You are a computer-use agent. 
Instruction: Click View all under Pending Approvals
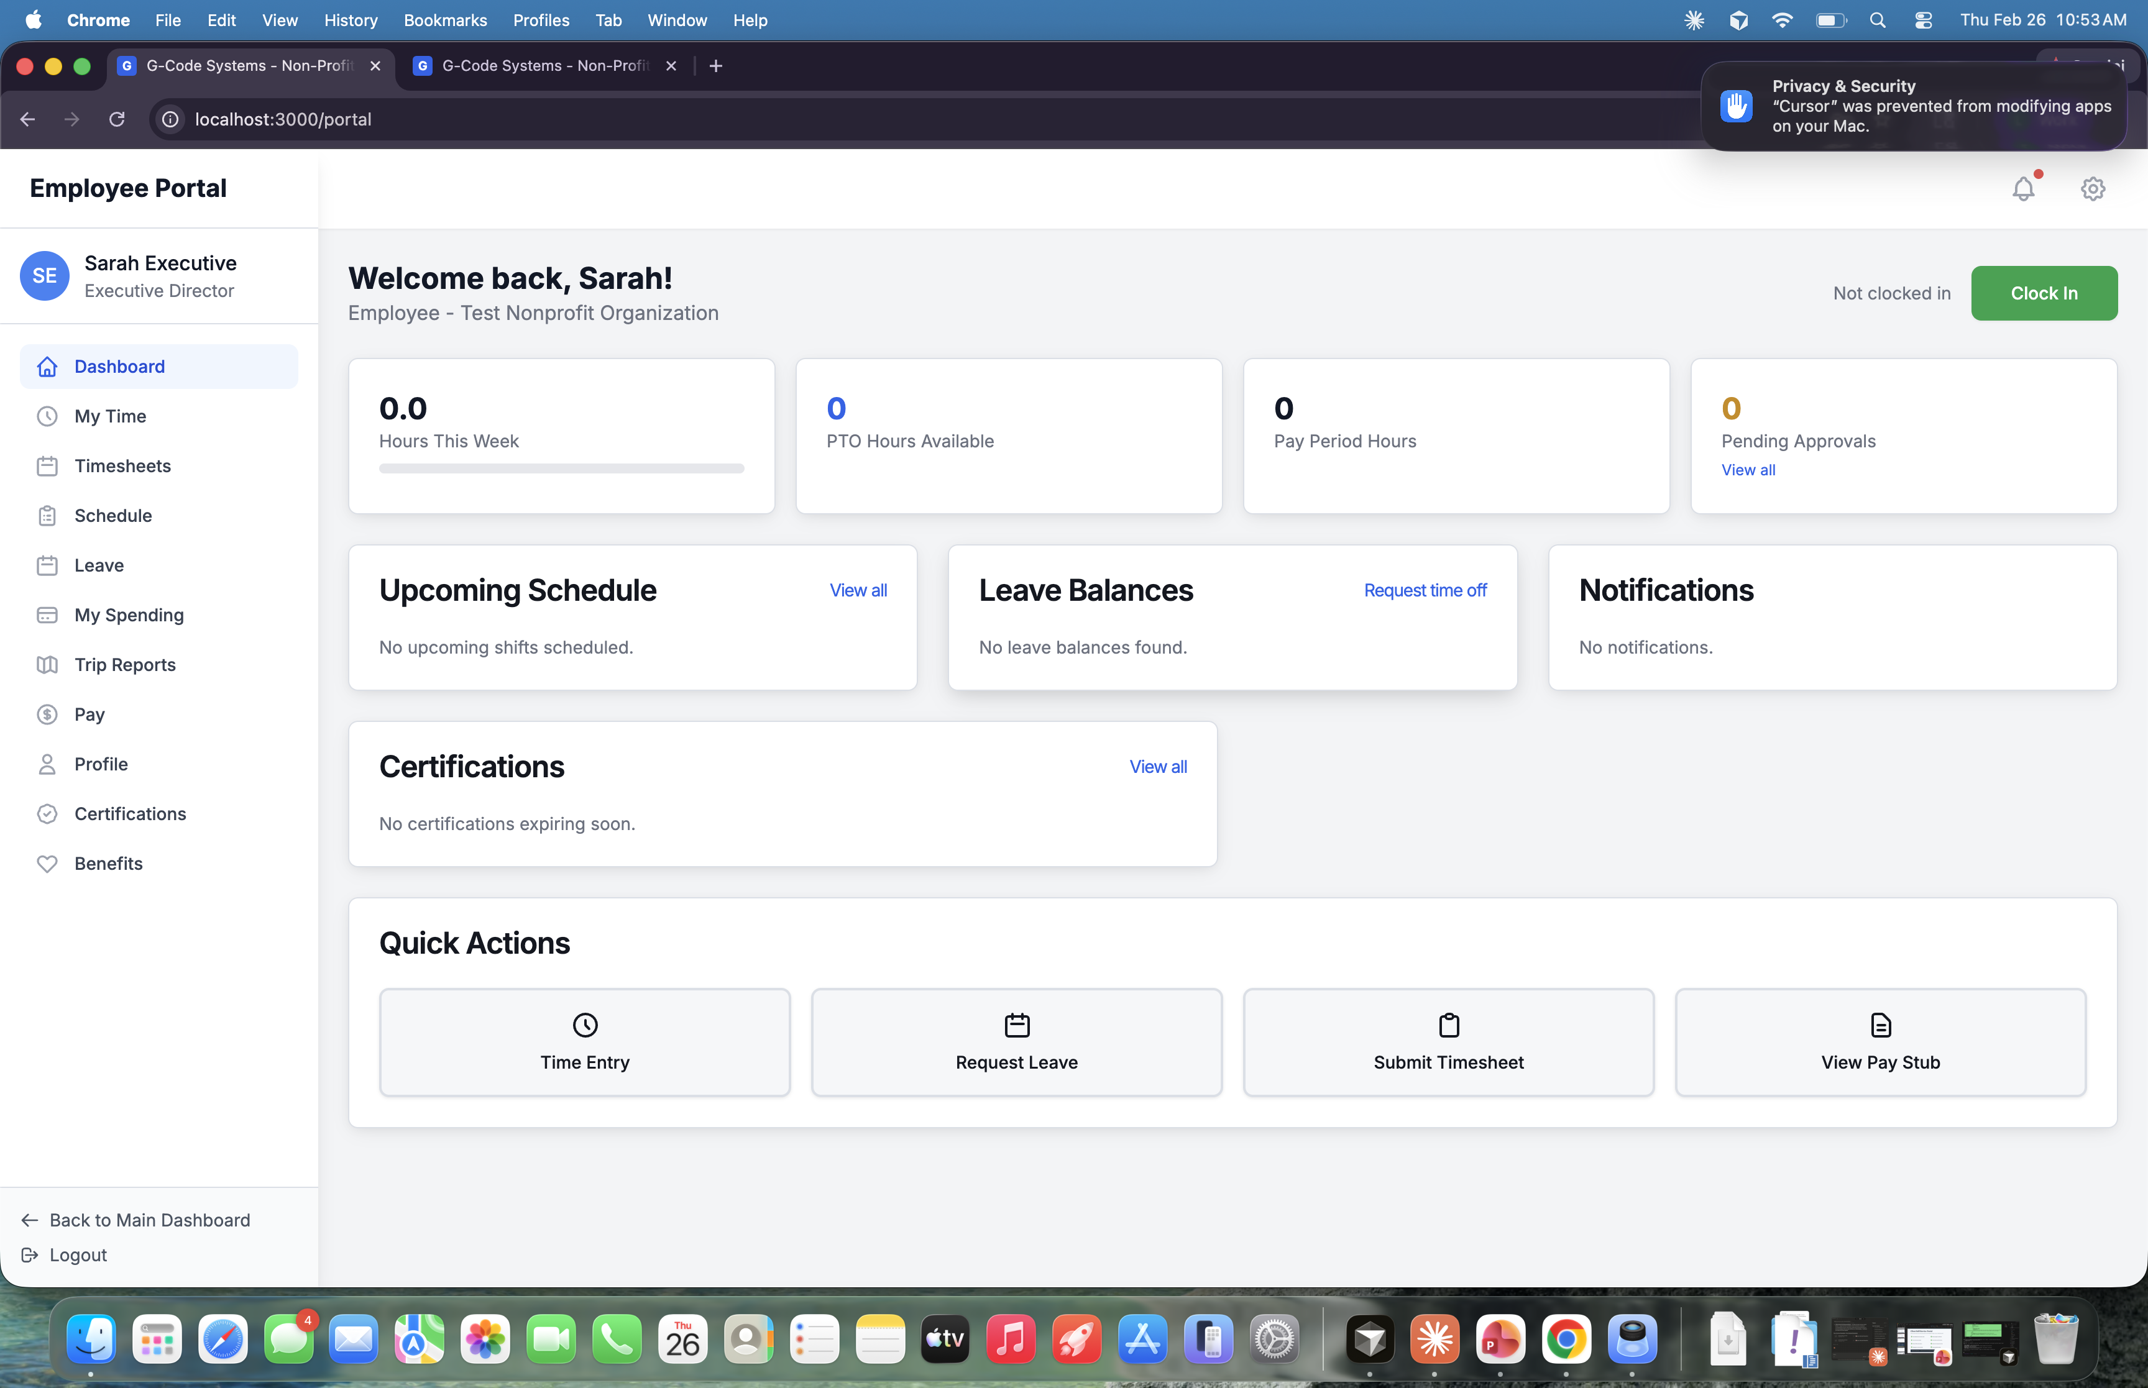1747,470
